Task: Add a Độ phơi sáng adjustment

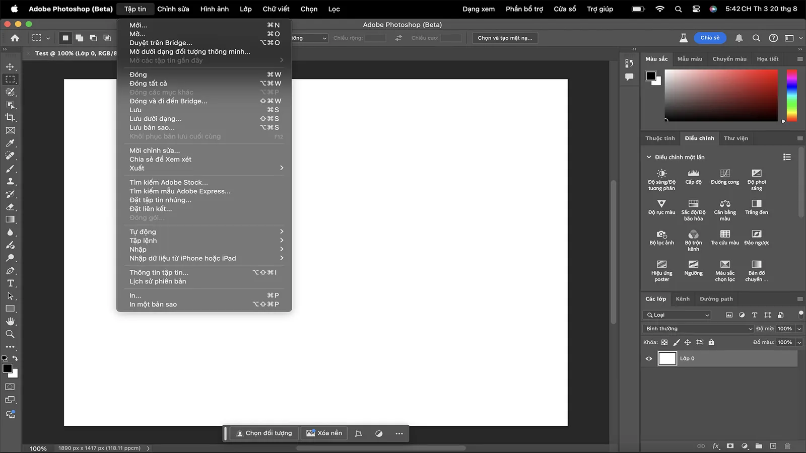Action: [x=757, y=179]
